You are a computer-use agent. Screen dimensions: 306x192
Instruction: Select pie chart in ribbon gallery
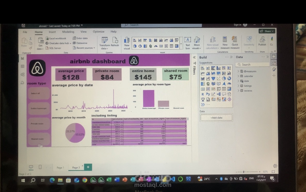pos(135,46)
